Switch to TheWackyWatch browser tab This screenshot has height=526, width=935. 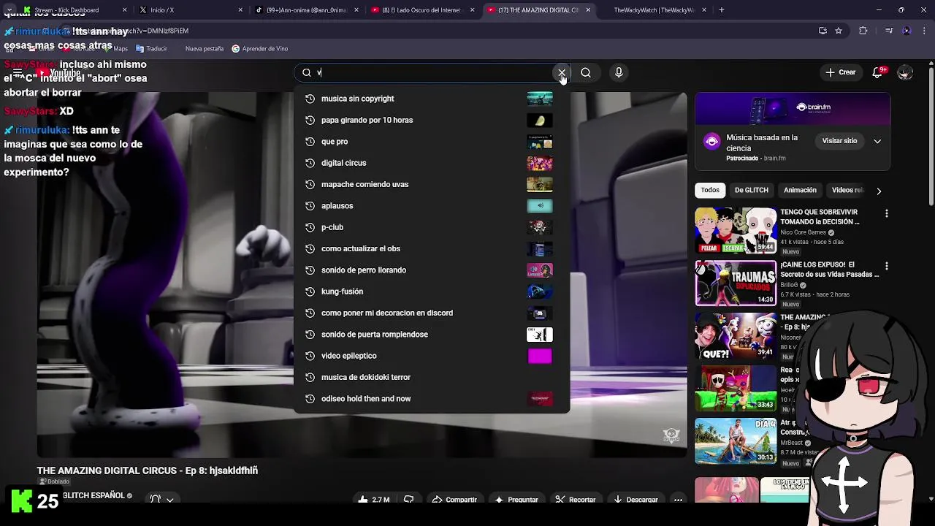click(654, 10)
